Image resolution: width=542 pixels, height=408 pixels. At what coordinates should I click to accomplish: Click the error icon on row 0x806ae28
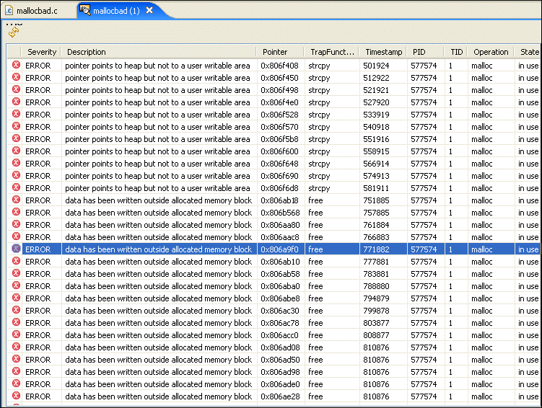[x=16, y=396]
